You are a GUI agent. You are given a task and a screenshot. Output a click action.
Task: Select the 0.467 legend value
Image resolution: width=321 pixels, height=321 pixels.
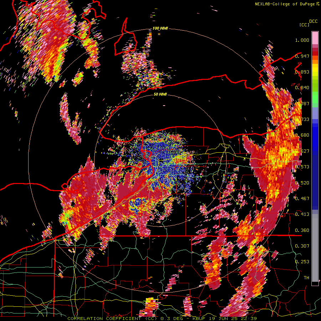point(302,199)
